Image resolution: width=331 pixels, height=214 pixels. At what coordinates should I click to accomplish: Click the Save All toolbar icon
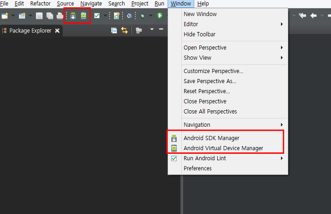point(50,16)
